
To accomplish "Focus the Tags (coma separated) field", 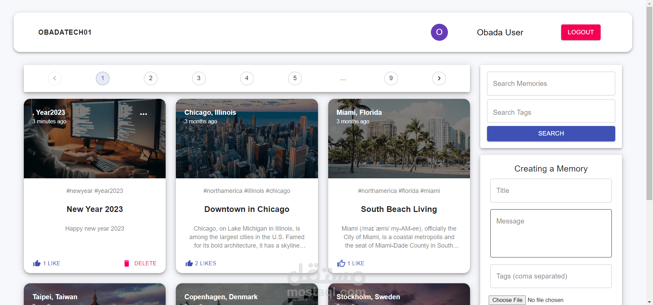I will click(551, 276).
